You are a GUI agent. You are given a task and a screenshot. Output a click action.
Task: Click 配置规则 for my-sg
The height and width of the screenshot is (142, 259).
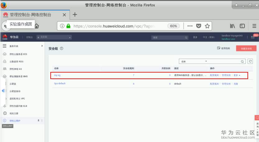214,75
